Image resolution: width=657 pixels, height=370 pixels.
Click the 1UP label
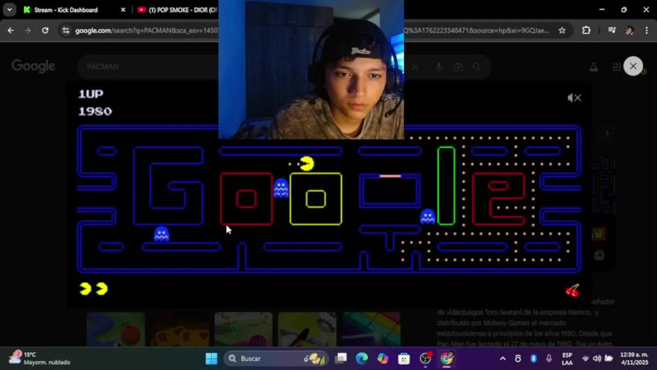pyautogui.click(x=90, y=94)
